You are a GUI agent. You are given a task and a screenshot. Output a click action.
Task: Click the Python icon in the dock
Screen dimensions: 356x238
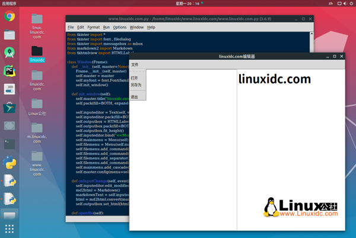[9, 162]
